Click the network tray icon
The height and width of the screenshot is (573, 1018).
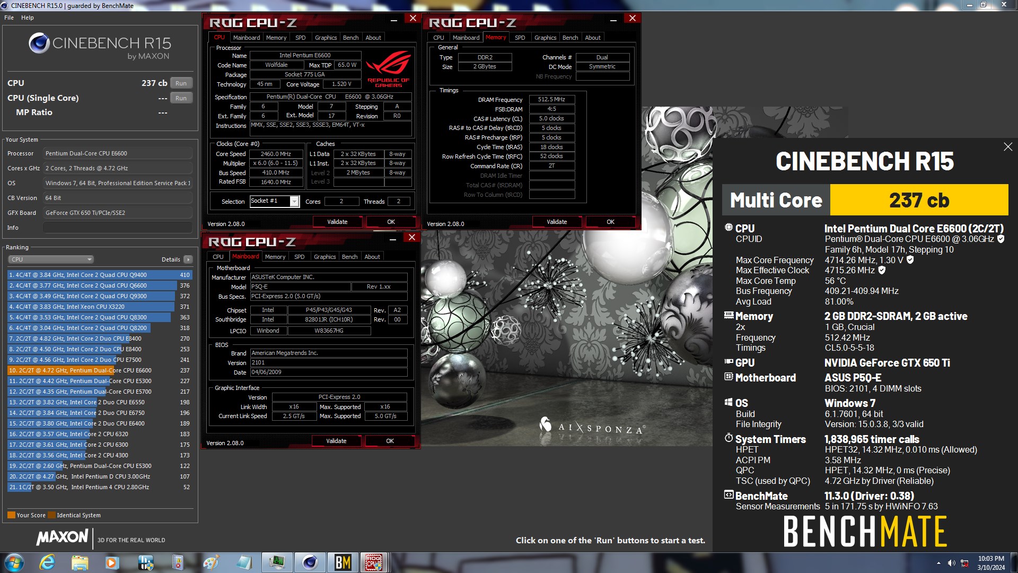(964, 563)
